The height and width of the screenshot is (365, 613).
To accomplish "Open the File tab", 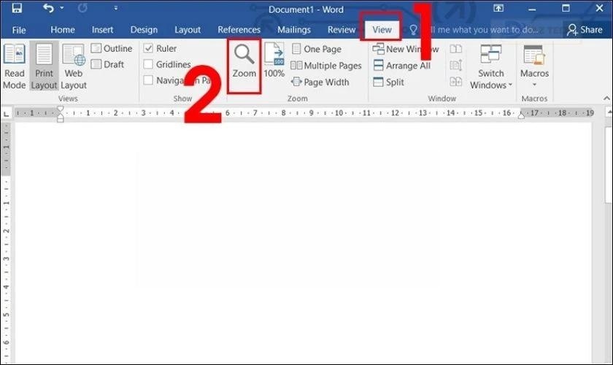I will click(19, 30).
